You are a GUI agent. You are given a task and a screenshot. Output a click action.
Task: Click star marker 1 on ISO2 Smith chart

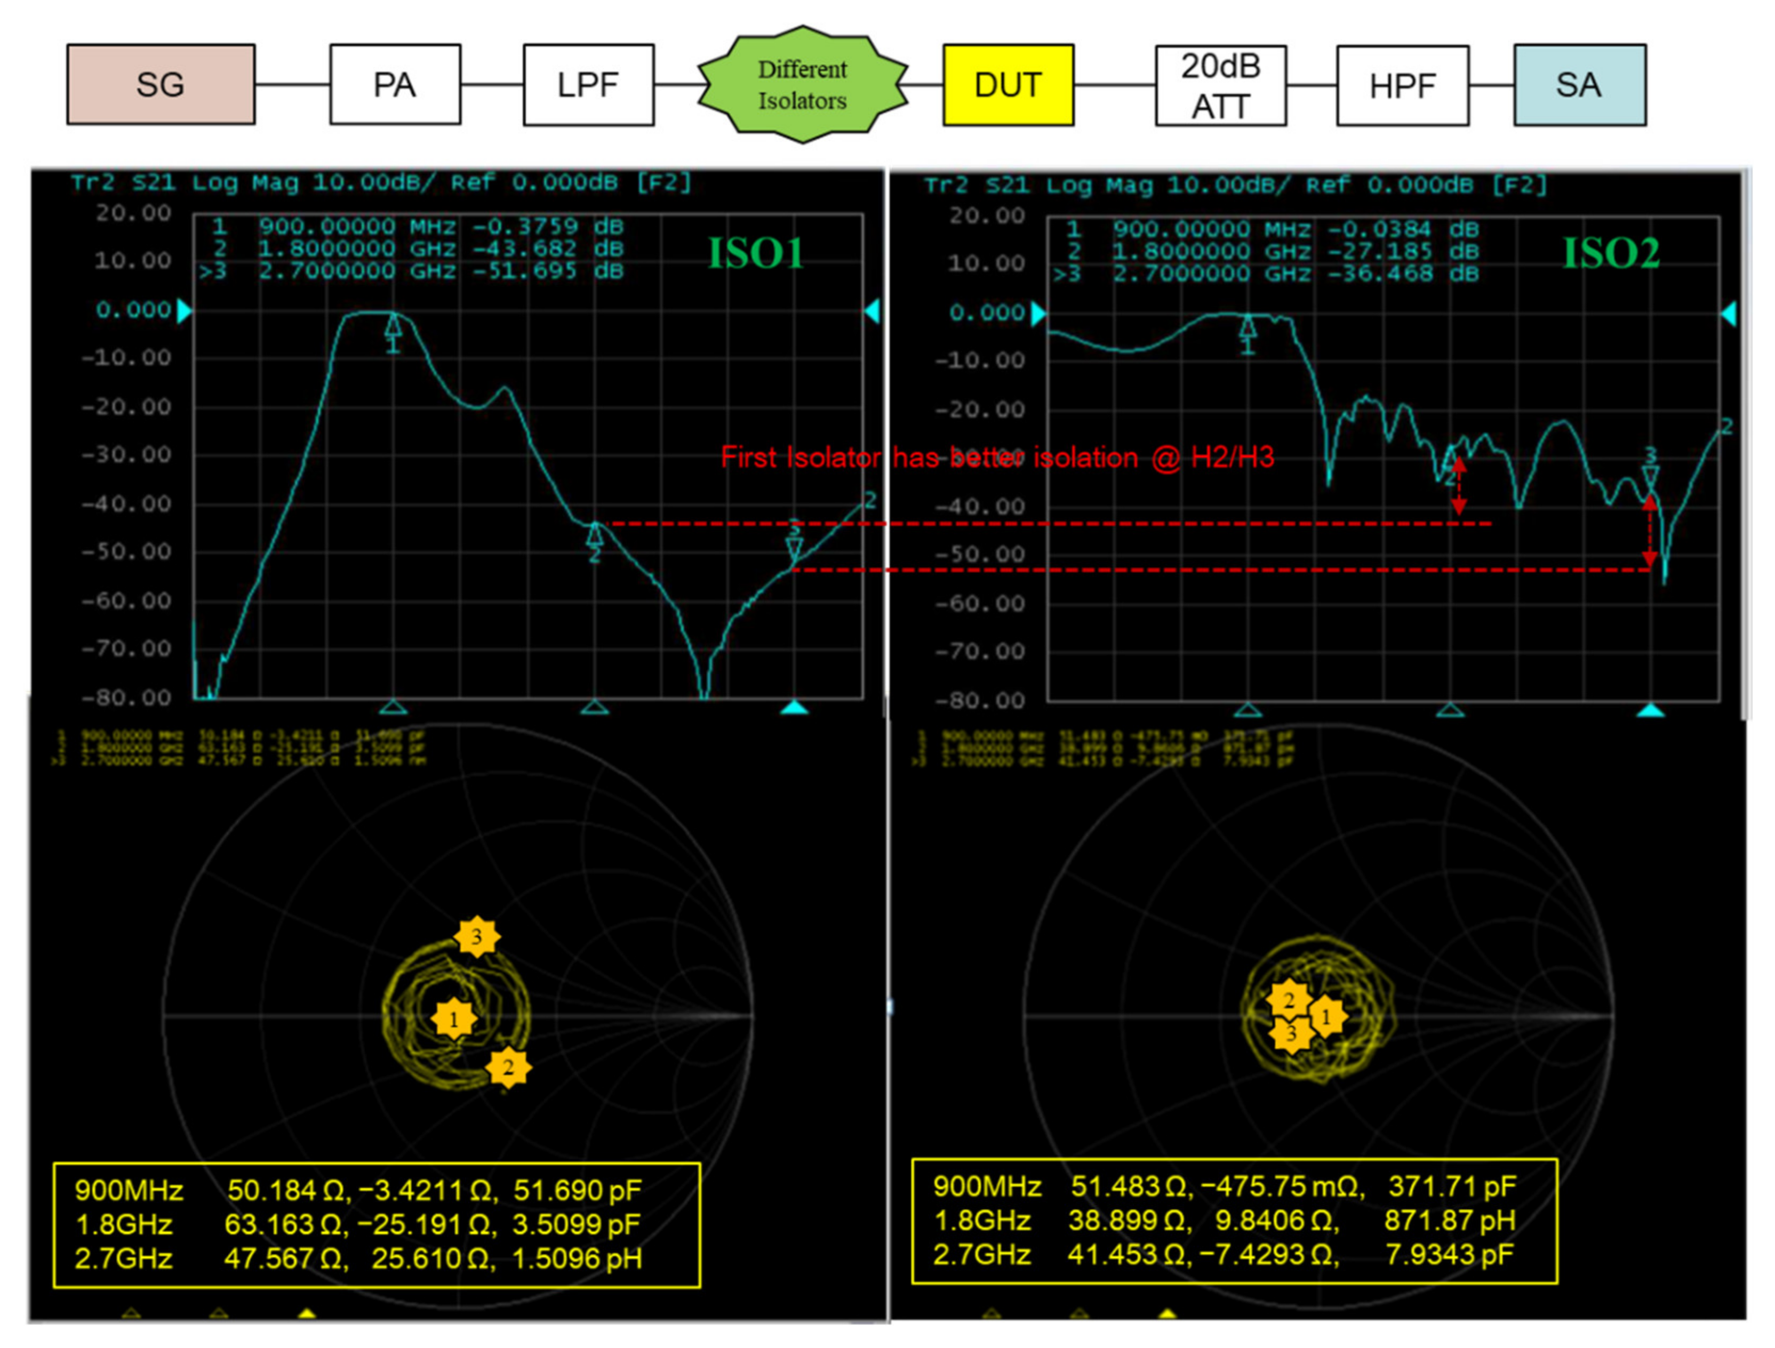tap(1325, 1017)
